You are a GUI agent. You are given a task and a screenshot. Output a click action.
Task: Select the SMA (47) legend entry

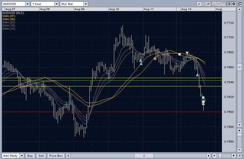click(x=9, y=16)
